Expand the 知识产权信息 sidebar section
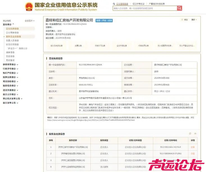This screenshot has height=172, width=206. (x=10, y=73)
